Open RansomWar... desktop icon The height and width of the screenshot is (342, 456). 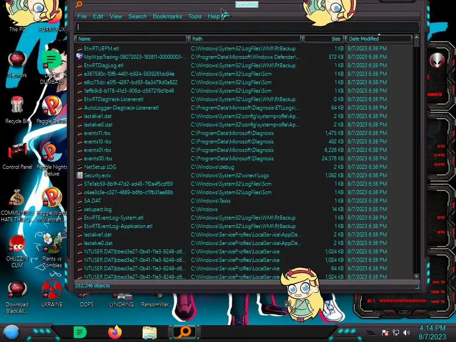156,301
